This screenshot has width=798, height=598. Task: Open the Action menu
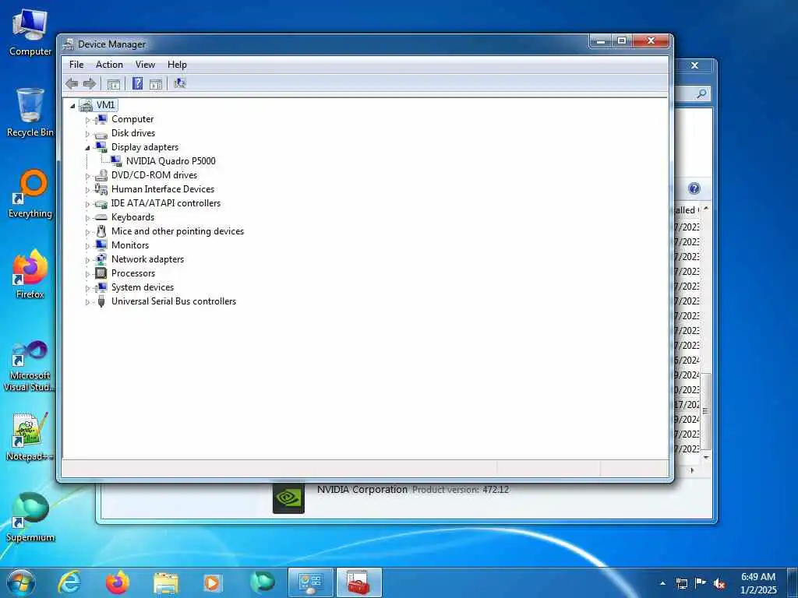coord(109,65)
